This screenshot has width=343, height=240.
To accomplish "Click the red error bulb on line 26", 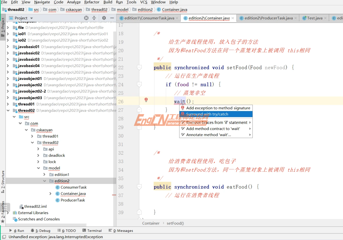I will [x=146, y=100].
